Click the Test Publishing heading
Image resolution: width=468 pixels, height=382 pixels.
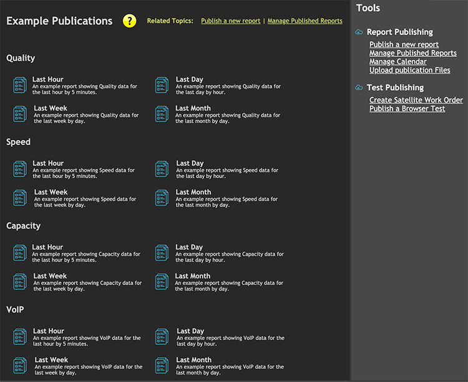click(395, 88)
